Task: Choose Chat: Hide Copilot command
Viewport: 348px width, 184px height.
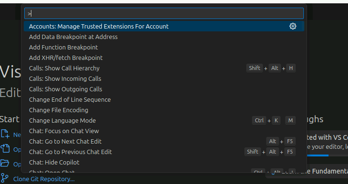Action: pyautogui.click(x=164, y=162)
